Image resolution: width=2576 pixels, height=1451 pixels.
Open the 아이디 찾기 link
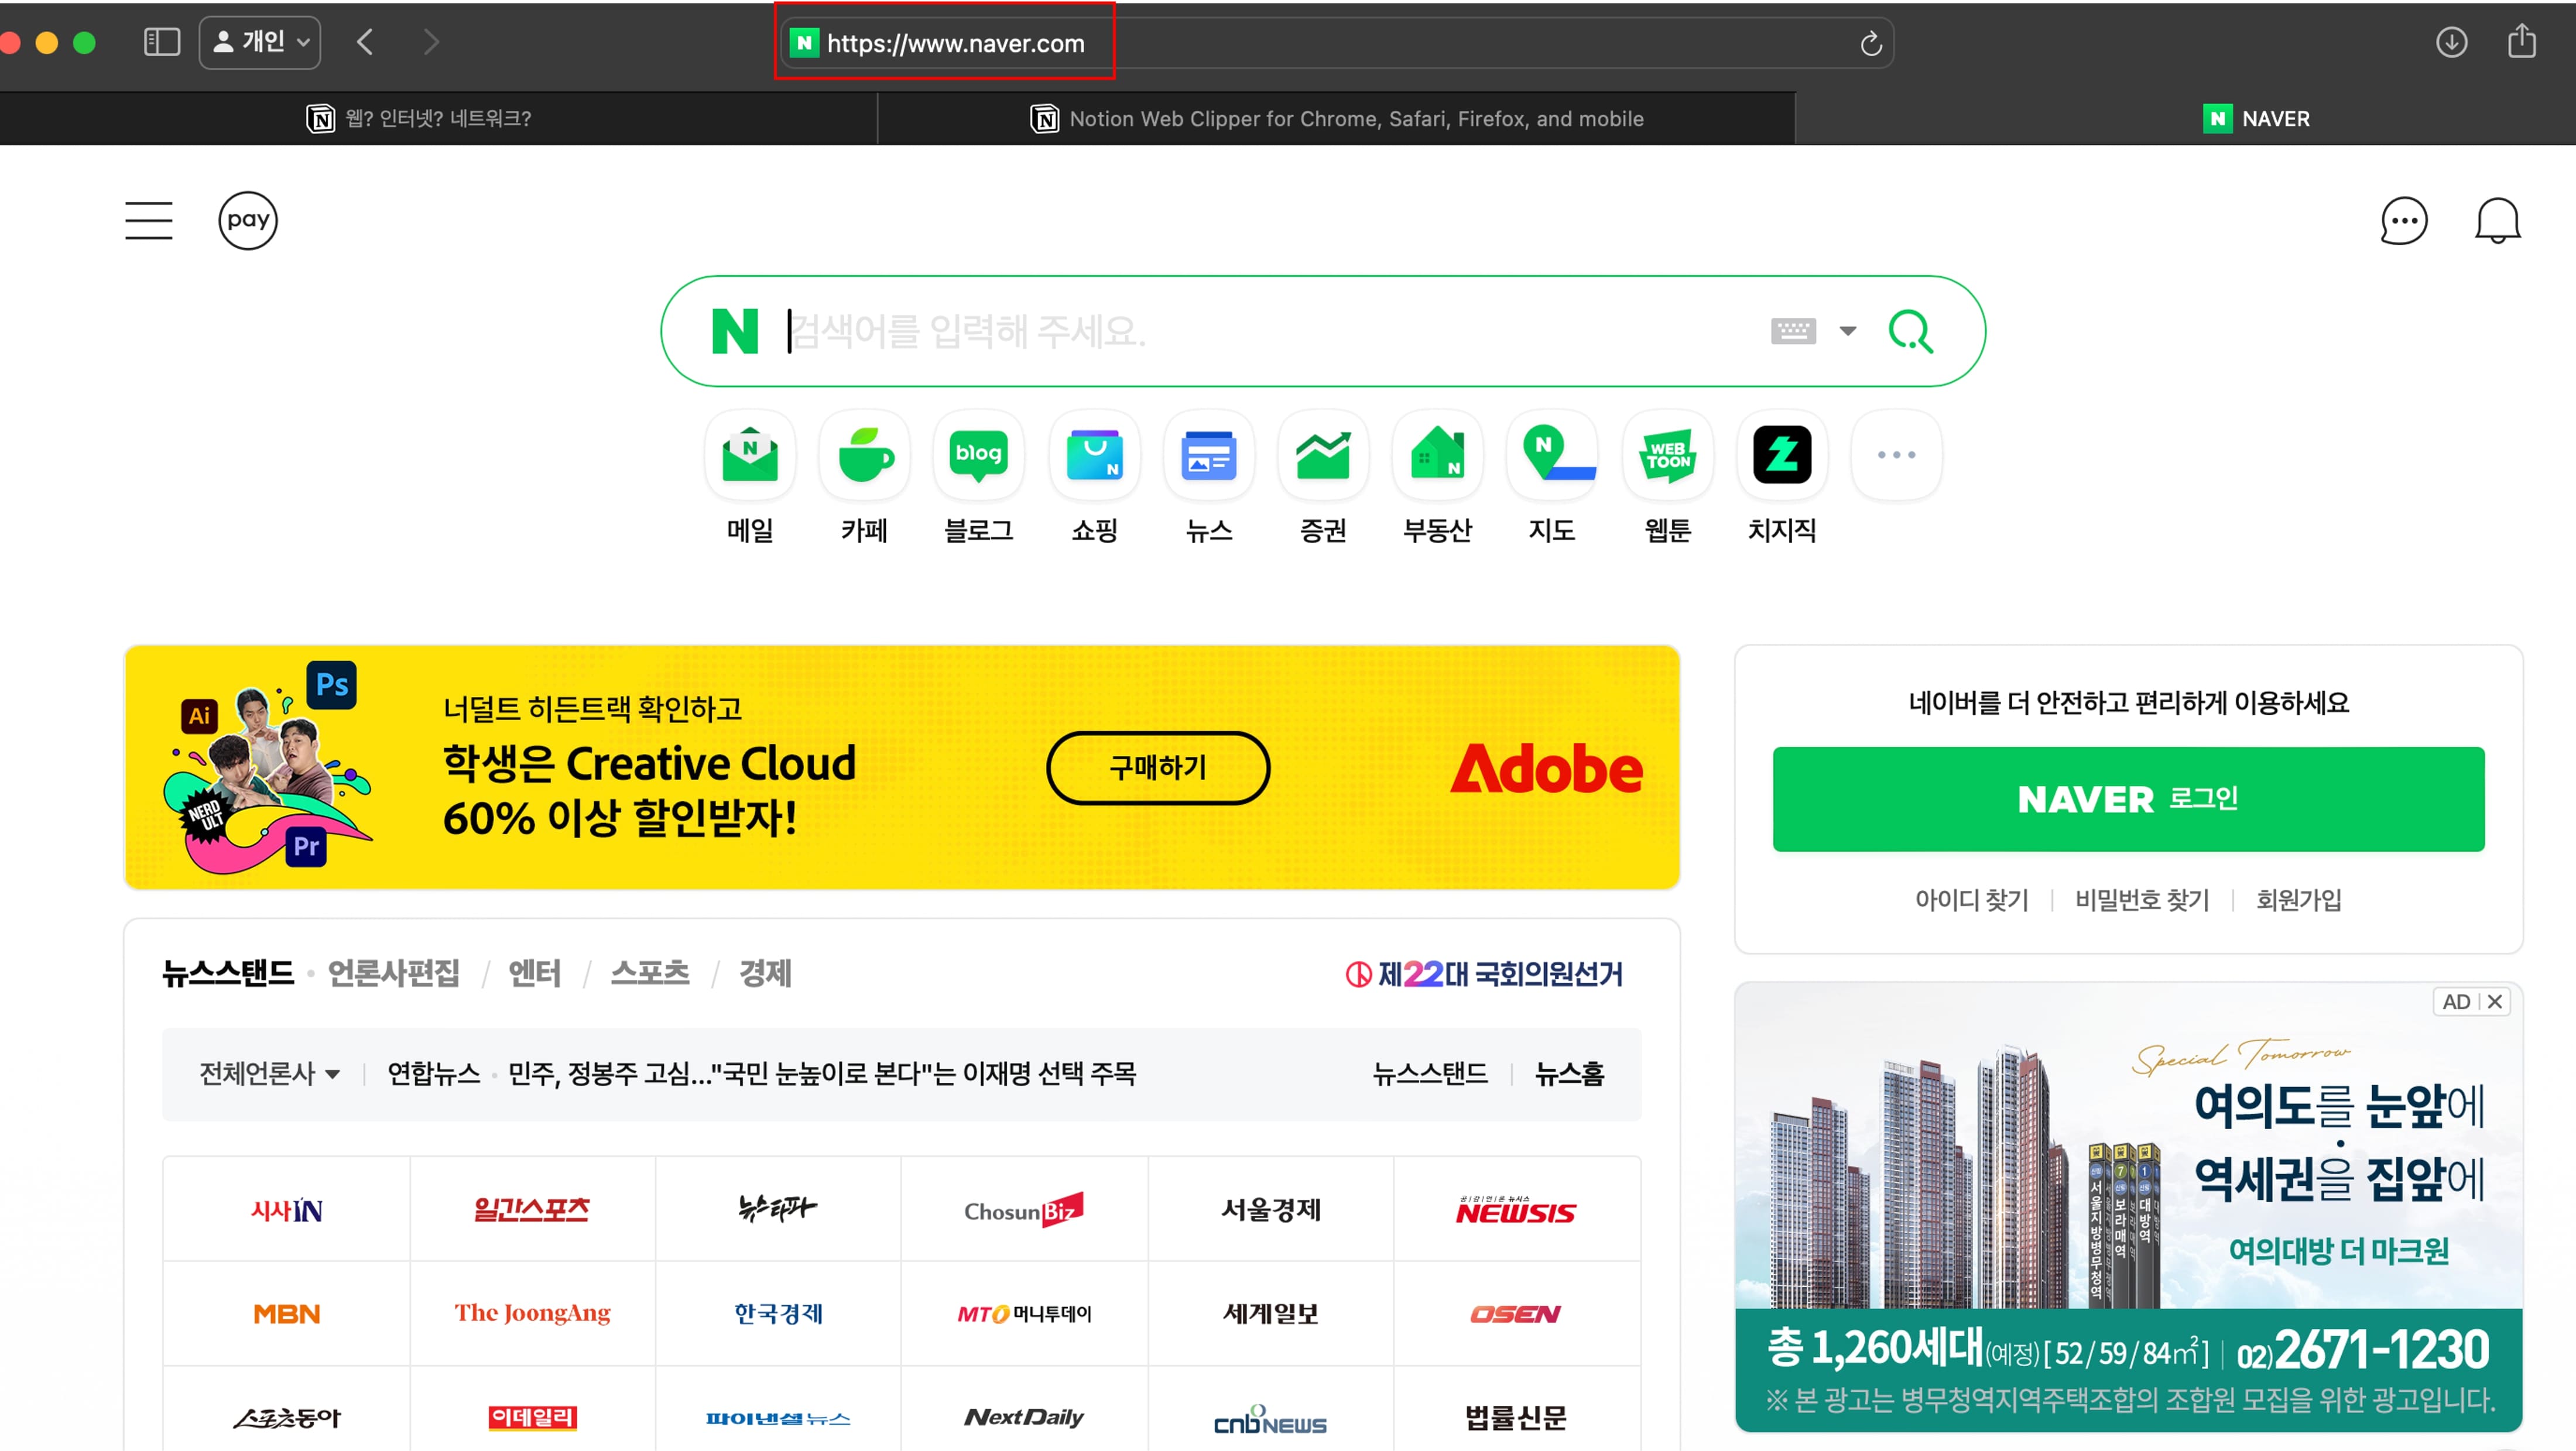(1971, 900)
